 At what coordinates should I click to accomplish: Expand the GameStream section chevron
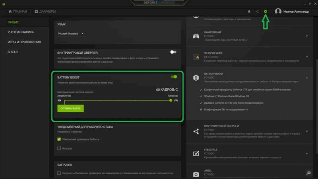click(306, 36)
